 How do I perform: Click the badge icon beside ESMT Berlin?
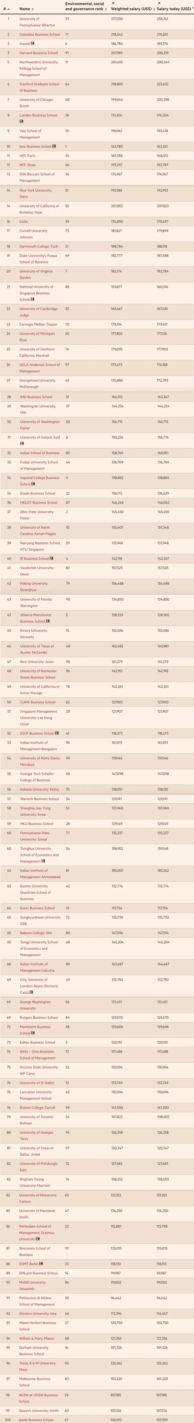(x=42, y=1263)
